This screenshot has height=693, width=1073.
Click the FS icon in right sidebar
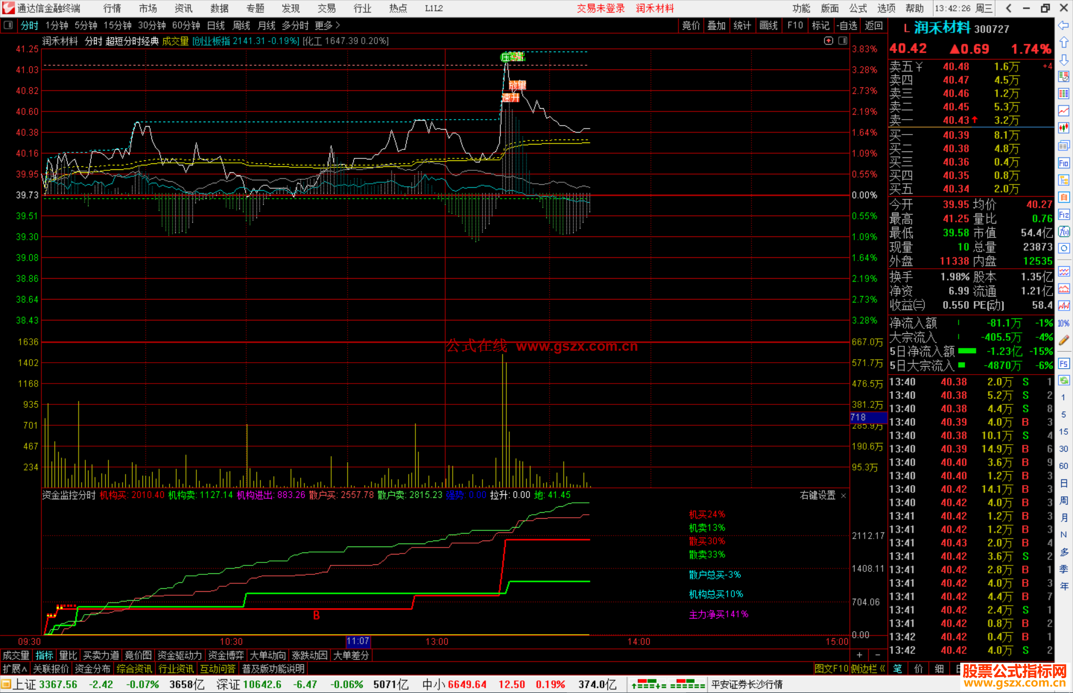click(x=1064, y=364)
